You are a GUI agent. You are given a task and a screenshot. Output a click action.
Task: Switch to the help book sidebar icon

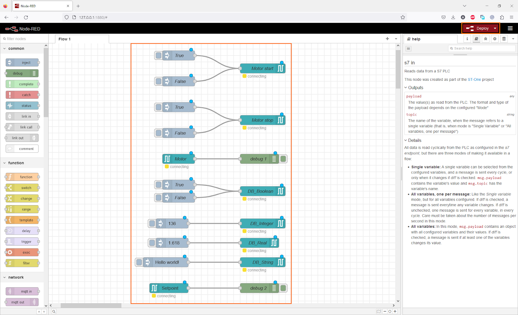point(476,39)
